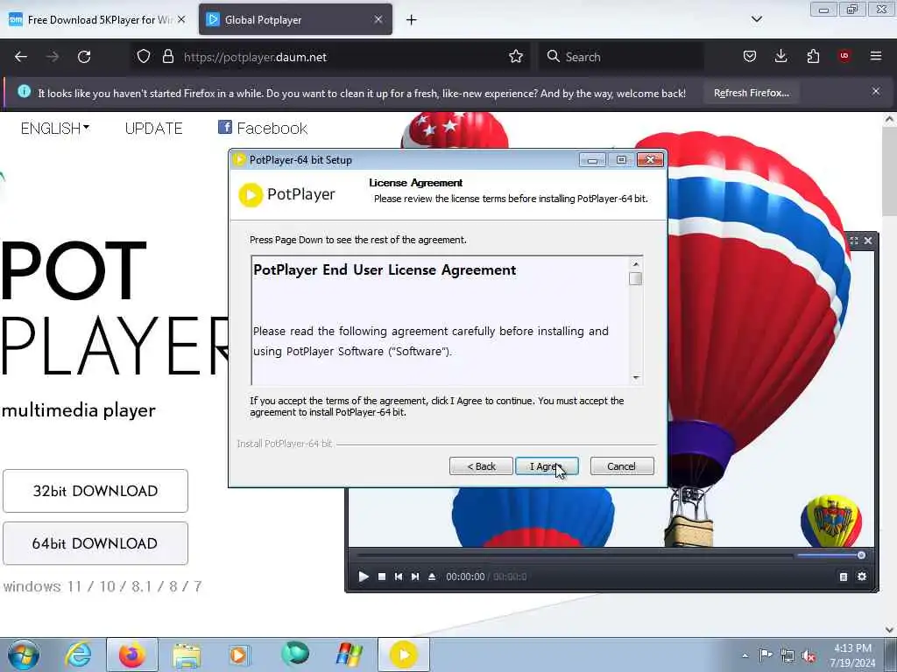897x672 pixels.
Task: Click the Refresh Firefox button
Action: [x=751, y=93]
